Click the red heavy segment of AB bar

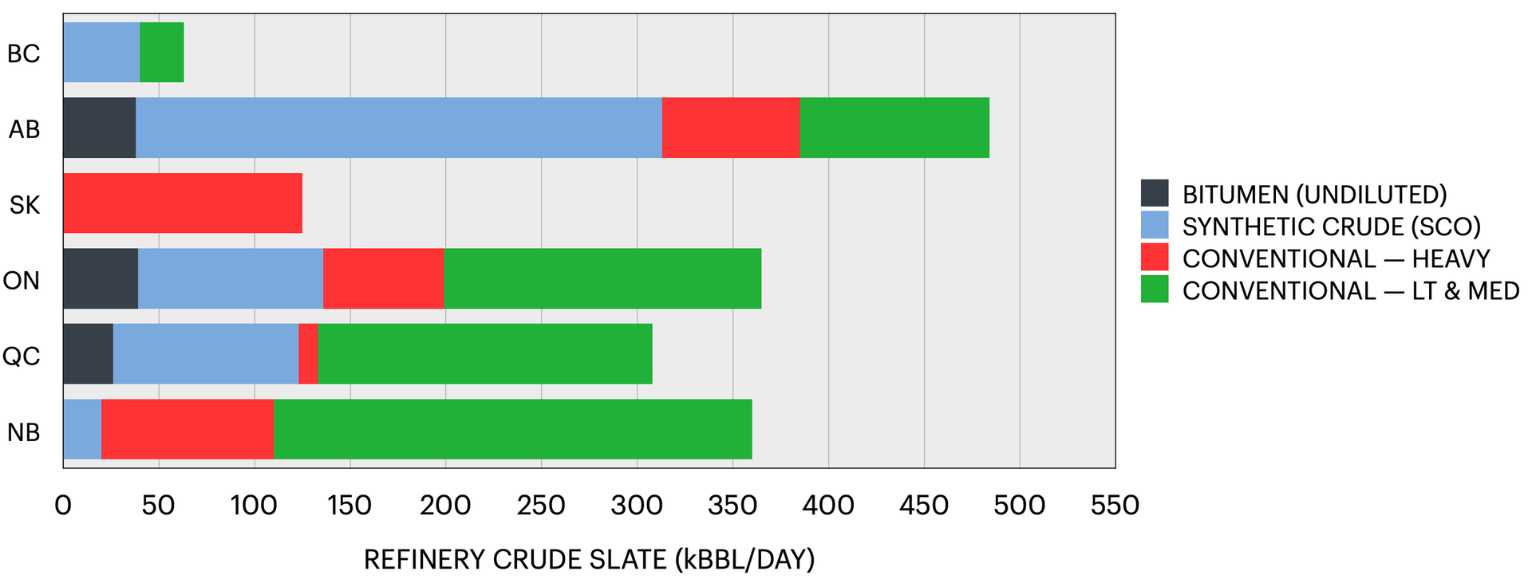coord(731,128)
